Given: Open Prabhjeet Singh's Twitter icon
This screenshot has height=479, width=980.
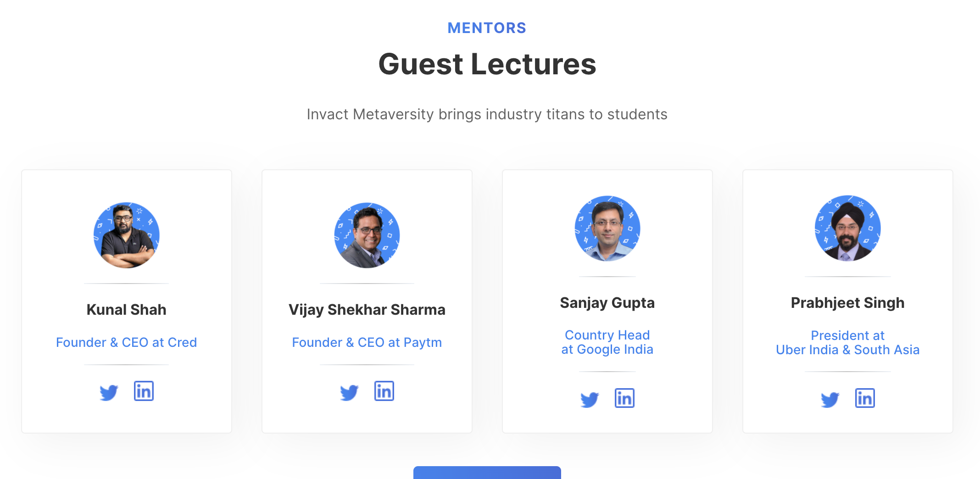Looking at the screenshot, I should coord(830,399).
